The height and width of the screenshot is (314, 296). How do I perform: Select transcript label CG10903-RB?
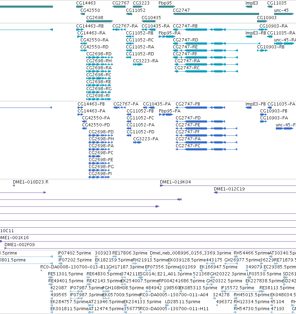[x=271, y=47]
